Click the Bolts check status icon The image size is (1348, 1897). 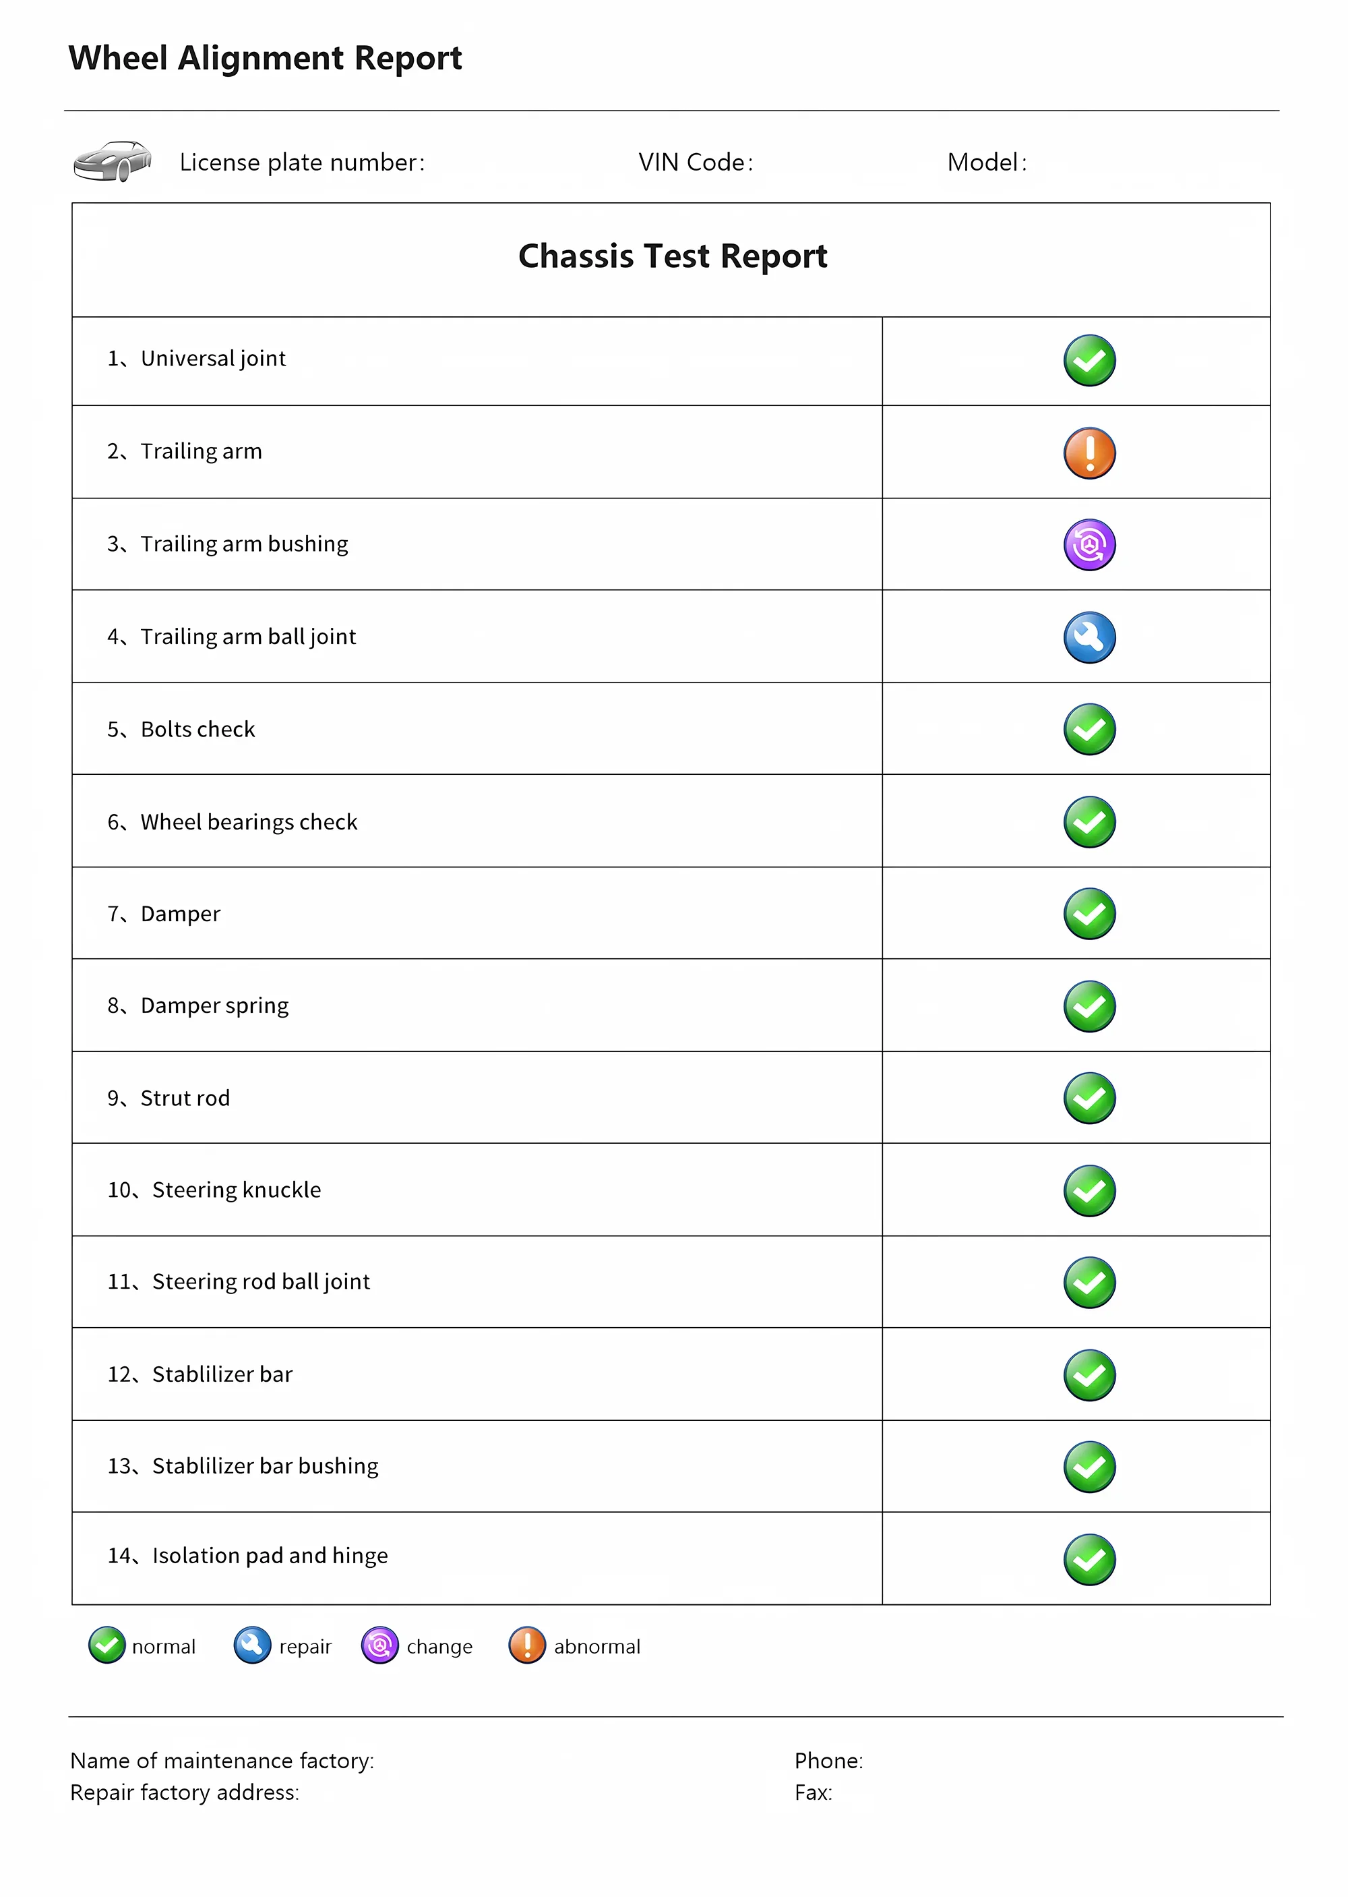coord(1089,729)
